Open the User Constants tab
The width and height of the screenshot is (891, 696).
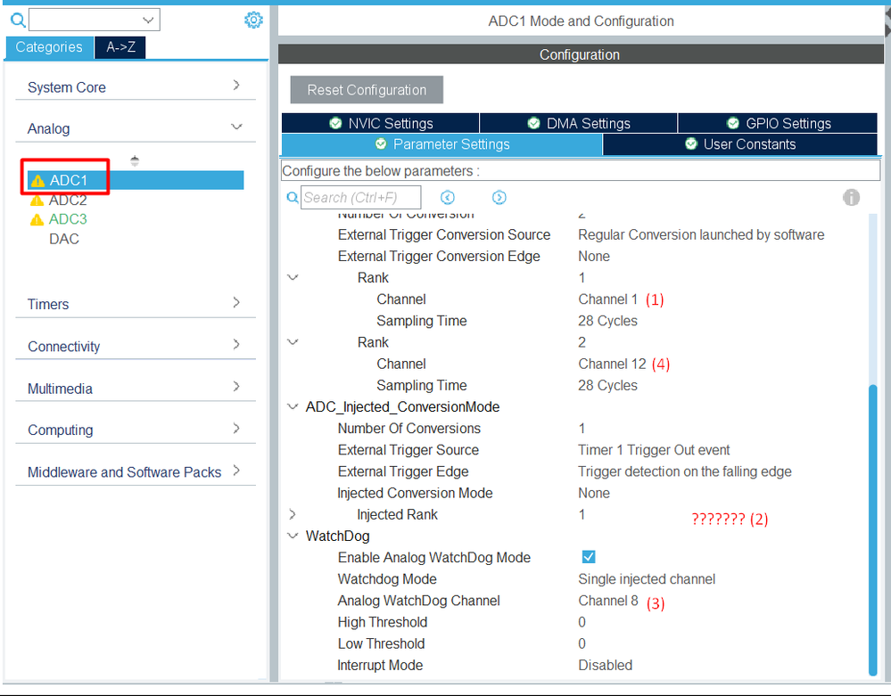click(740, 144)
